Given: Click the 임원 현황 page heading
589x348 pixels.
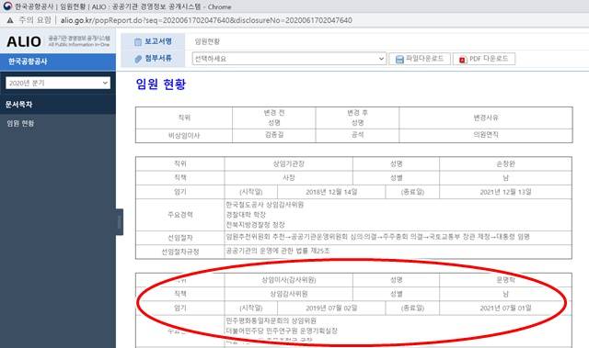Looking at the screenshot, I should point(161,84).
